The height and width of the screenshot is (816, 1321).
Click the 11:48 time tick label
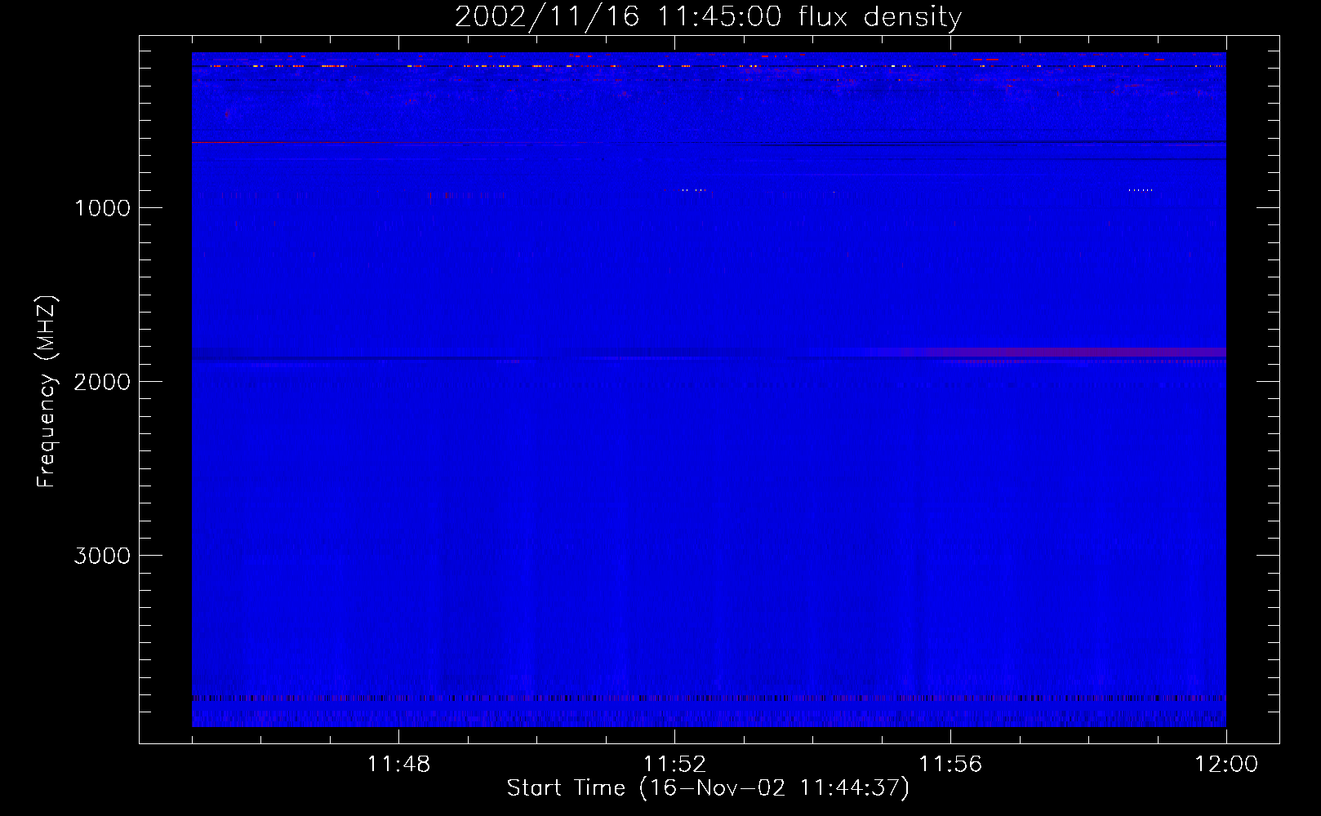pyautogui.click(x=398, y=765)
